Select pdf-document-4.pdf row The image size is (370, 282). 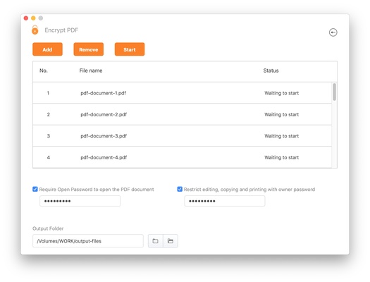182,157
